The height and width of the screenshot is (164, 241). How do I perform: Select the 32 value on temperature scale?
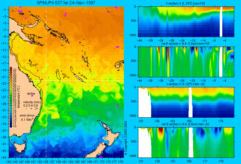click(14, 70)
